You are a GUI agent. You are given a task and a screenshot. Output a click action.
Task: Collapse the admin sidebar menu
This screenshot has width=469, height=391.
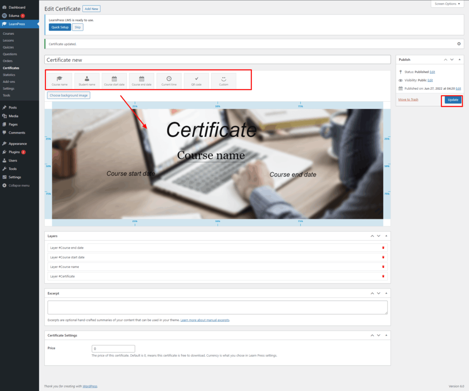tap(19, 185)
